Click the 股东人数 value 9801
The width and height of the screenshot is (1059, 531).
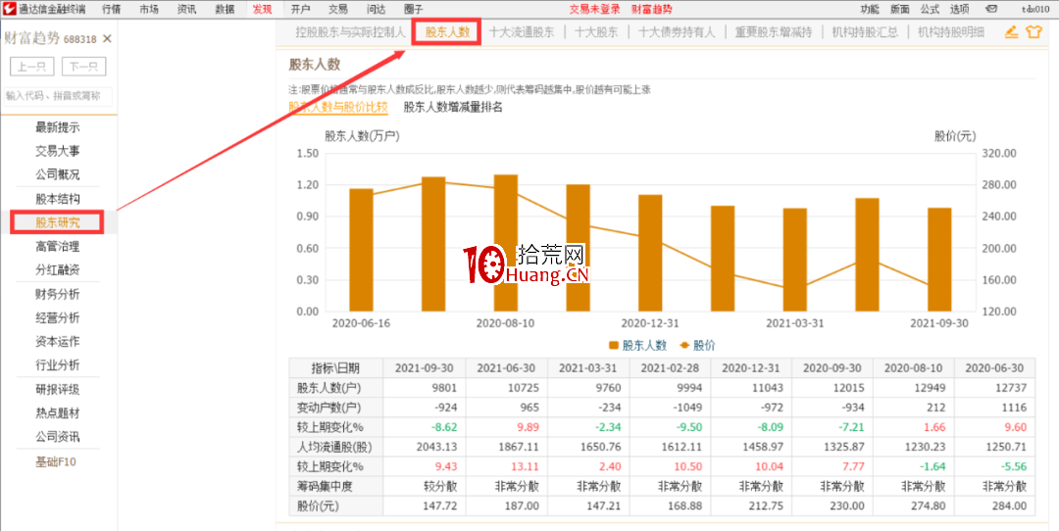pyautogui.click(x=444, y=388)
